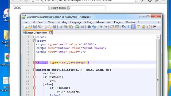Close the Lesson-JS-taxes.html tab
This screenshot has height=96, width=171.
coord(50,33)
